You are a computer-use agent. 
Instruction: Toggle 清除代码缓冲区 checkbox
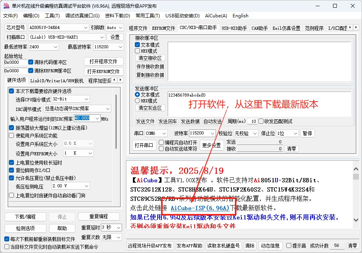coord(31,62)
